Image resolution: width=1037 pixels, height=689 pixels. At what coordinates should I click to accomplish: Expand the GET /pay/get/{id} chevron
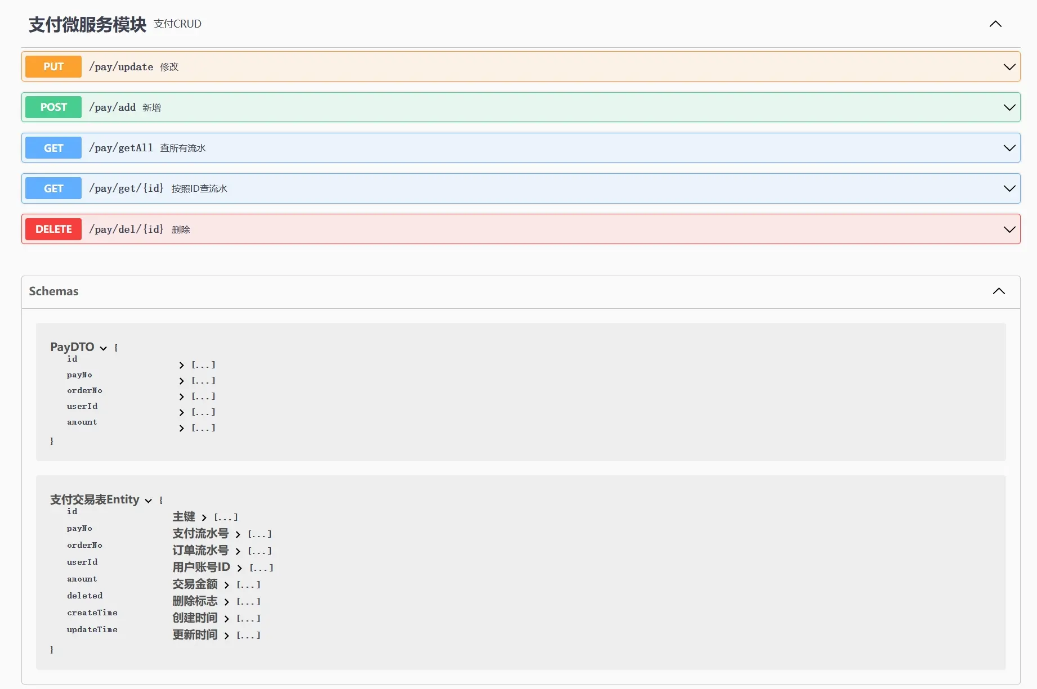tap(1009, 188)
